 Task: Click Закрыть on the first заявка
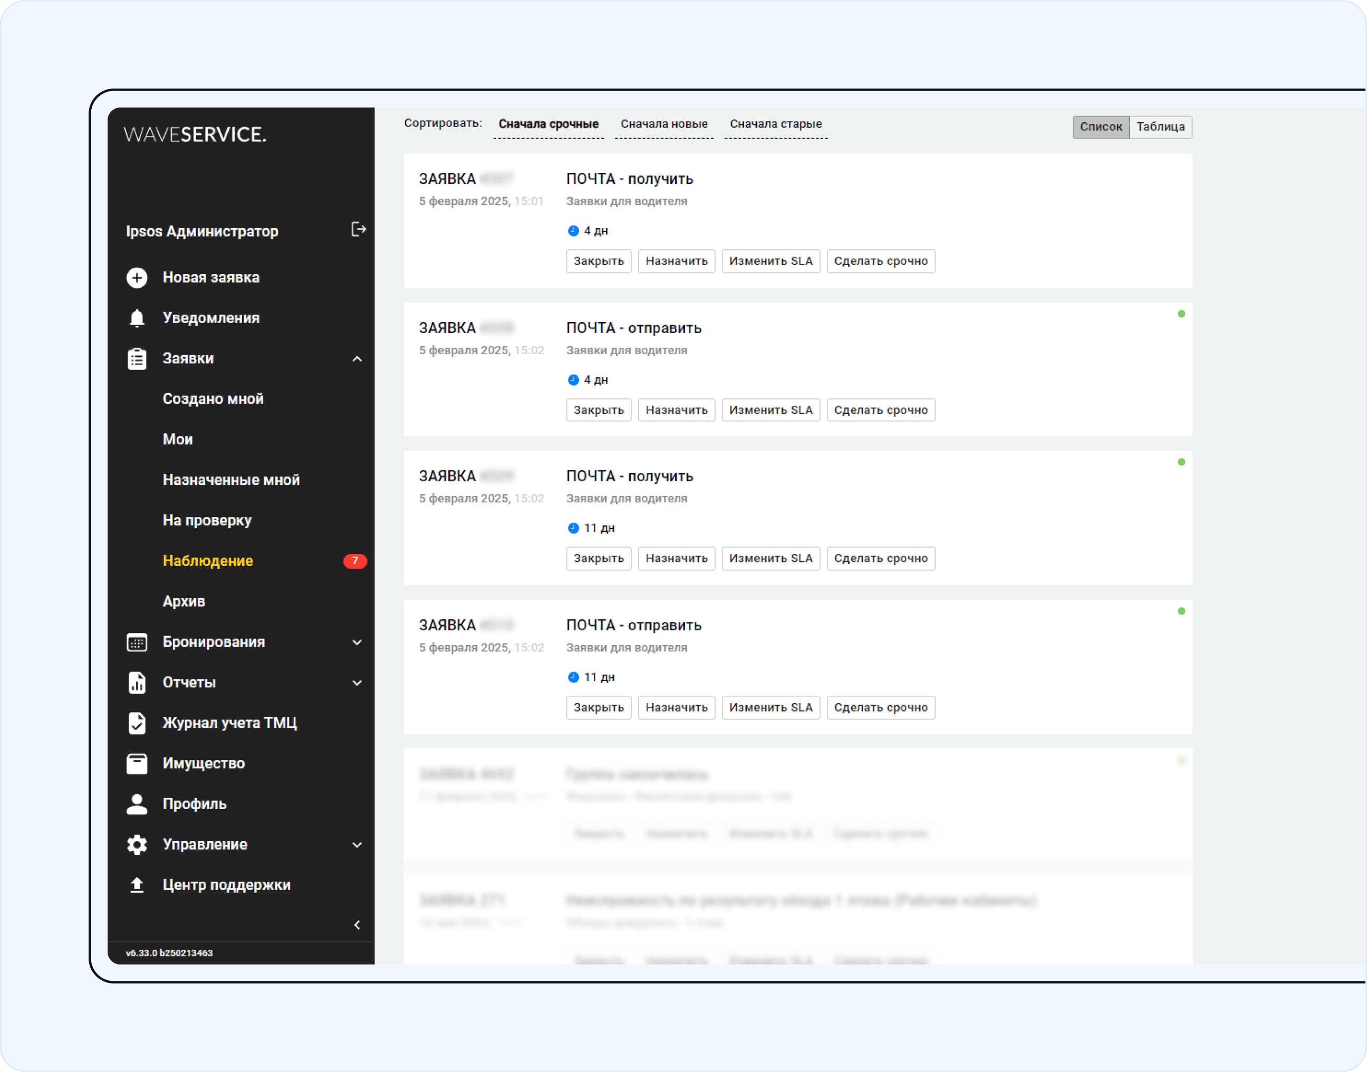click(598, 261)
